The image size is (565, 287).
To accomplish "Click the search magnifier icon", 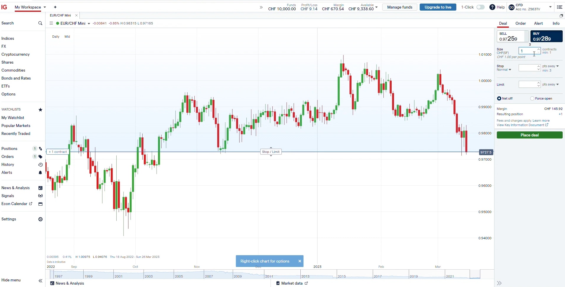I will pos(40,23).
